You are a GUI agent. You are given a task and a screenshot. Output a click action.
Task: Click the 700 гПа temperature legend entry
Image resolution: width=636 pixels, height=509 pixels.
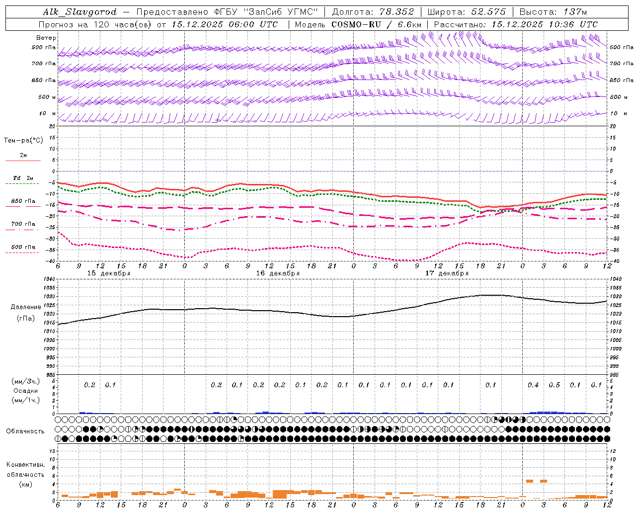[x=23, y=224]
